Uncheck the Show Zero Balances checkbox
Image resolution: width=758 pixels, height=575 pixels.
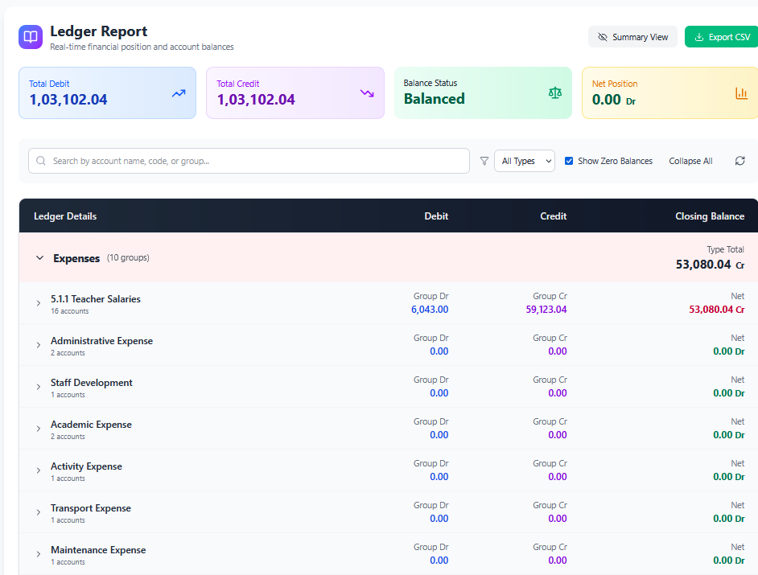coord(569,161)
